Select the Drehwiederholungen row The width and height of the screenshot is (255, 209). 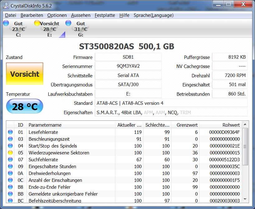click(124, 173)
